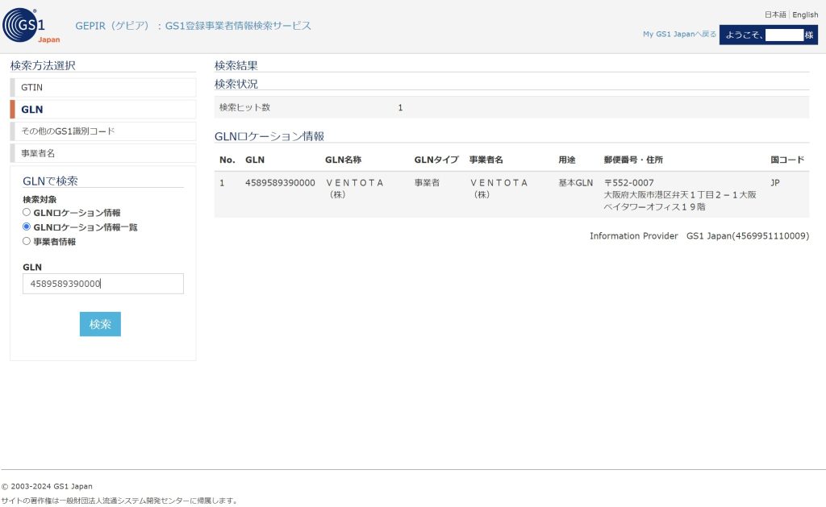Select GLN search method

(x=103, y=110)
